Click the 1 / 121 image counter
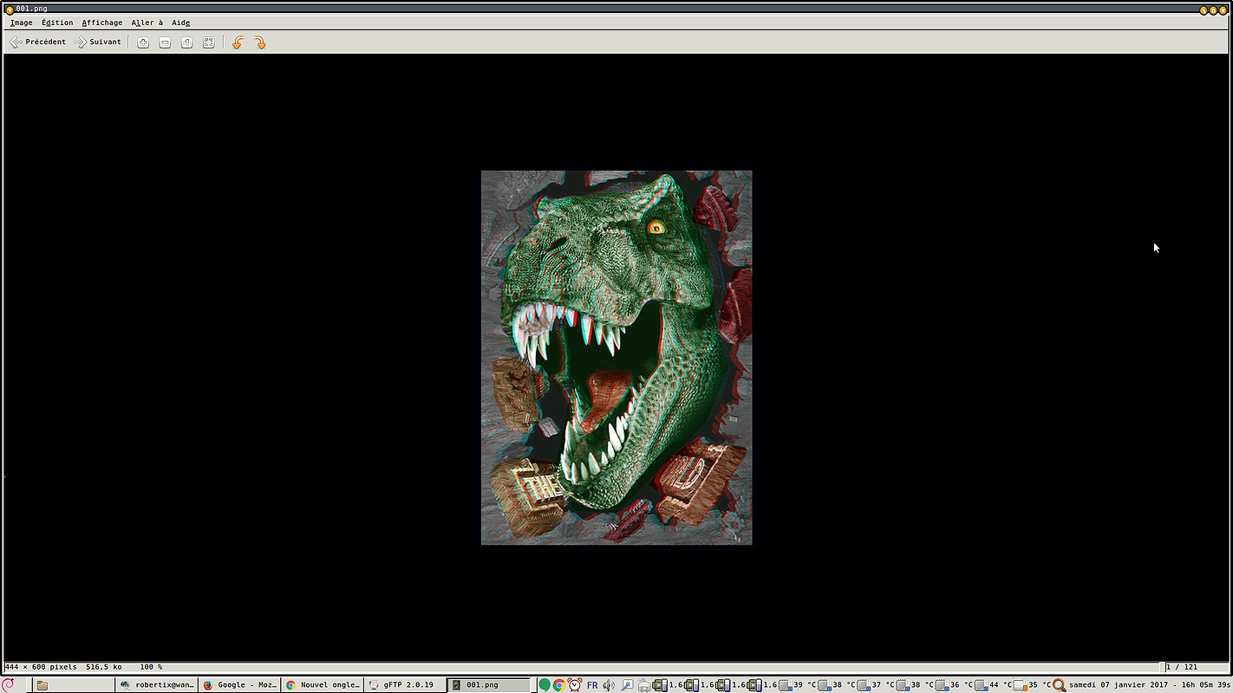 coord(1182,667)
